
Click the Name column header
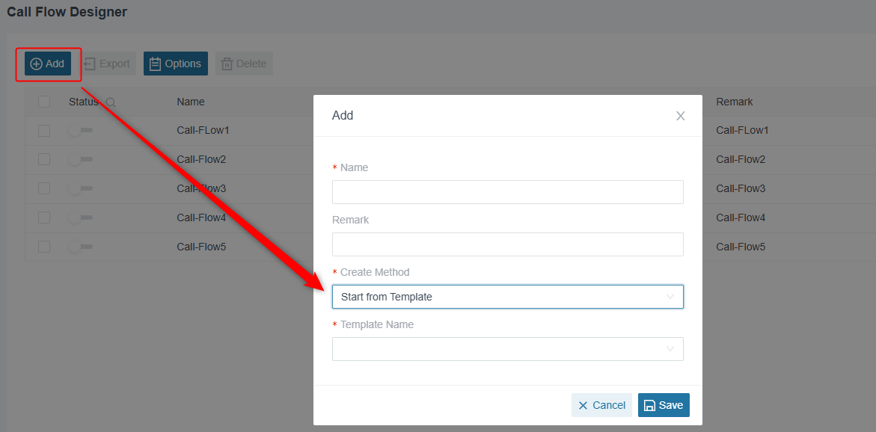(191, 102)
